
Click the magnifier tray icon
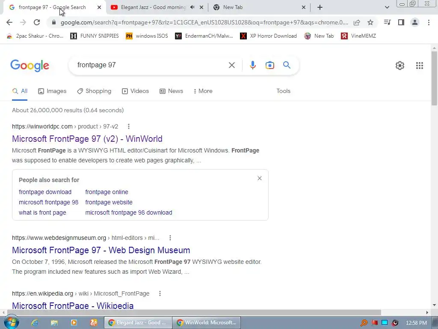pos(364,323)
